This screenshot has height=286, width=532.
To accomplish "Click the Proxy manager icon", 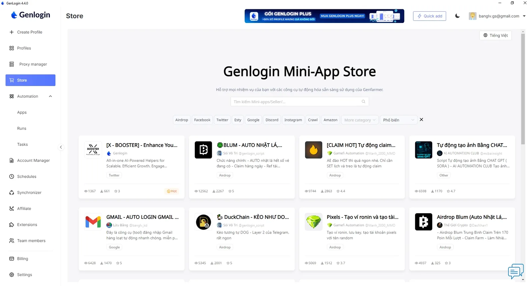I will pyautogui.click(x=12, y=64).
